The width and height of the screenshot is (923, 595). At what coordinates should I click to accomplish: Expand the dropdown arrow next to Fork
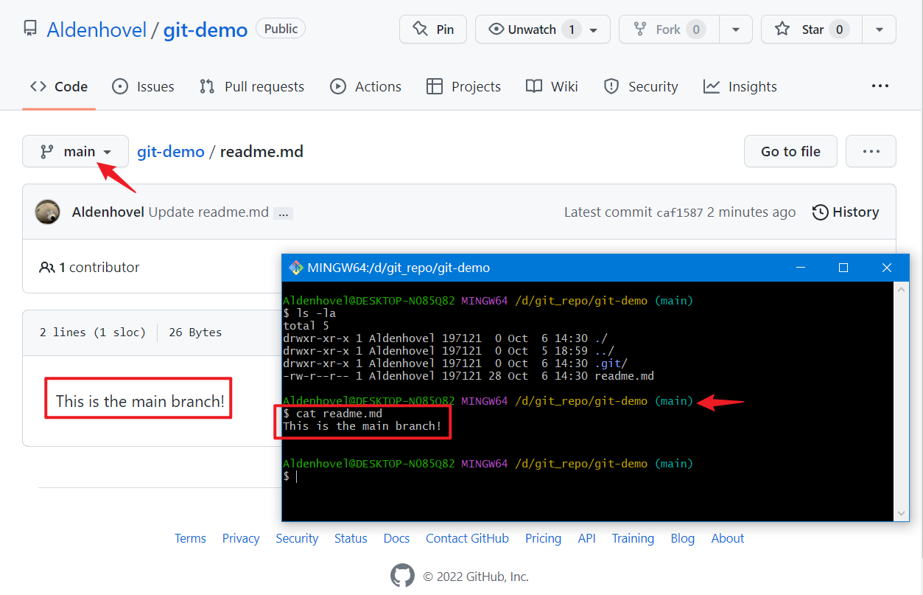pos(736,29)
